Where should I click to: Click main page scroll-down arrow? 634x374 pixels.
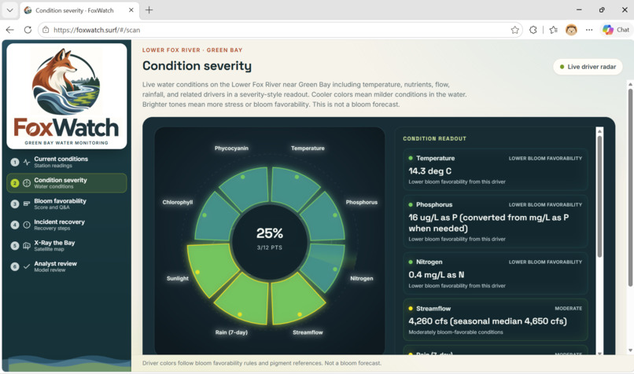click(x=630, y=350)
